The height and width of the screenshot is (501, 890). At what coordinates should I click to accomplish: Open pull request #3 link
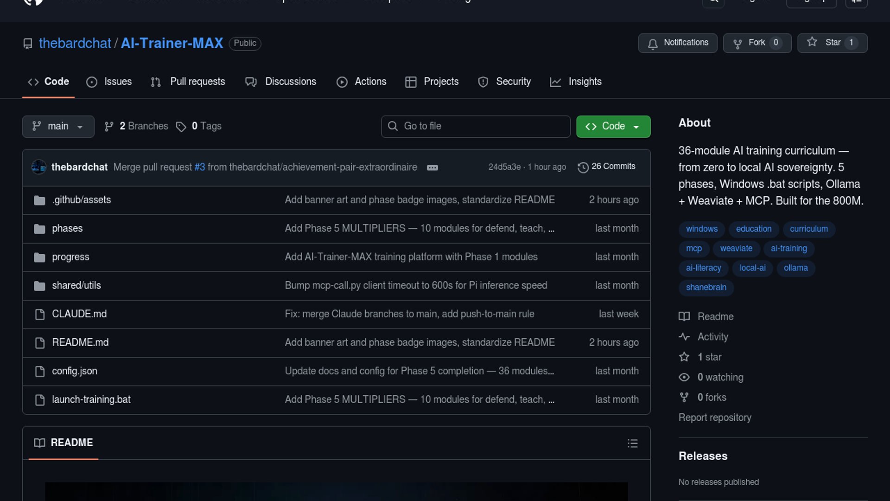(x=199, y=167)
